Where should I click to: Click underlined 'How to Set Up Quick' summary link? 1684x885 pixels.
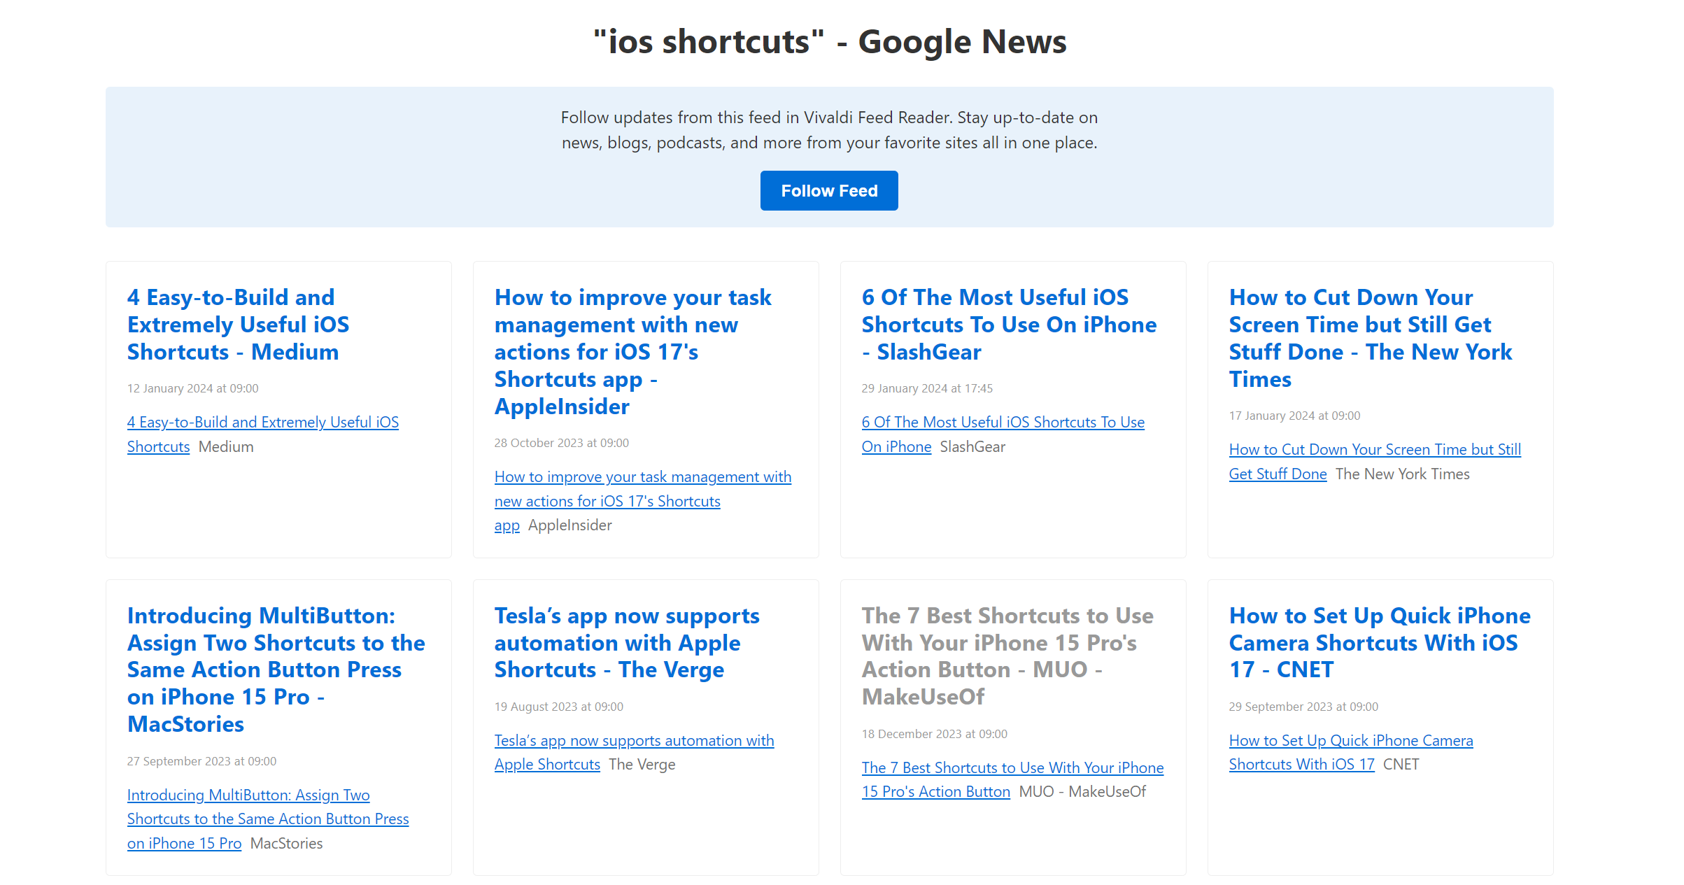coord(1350,741)
